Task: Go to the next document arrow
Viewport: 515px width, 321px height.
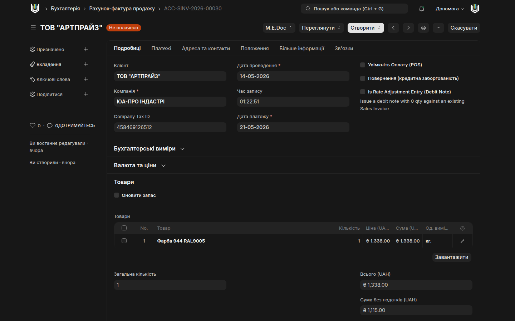Action: pos(408,28)
